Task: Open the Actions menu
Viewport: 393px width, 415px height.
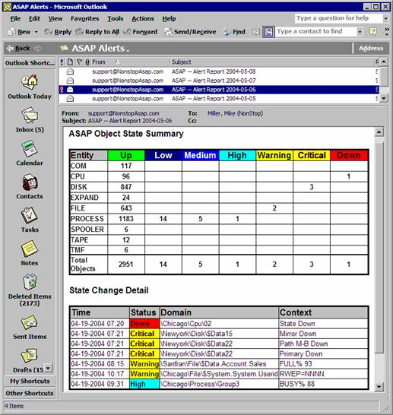Action: [143, 18]
